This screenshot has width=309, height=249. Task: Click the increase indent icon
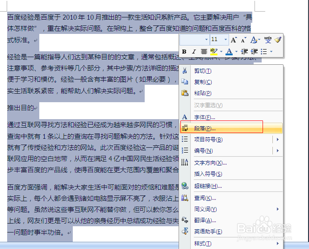point(254,52)
